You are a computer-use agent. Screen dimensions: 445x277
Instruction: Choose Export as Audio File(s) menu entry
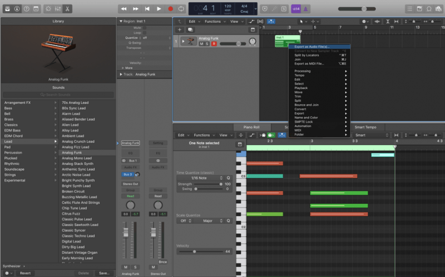pyautogui.click(x=319, y=47)
